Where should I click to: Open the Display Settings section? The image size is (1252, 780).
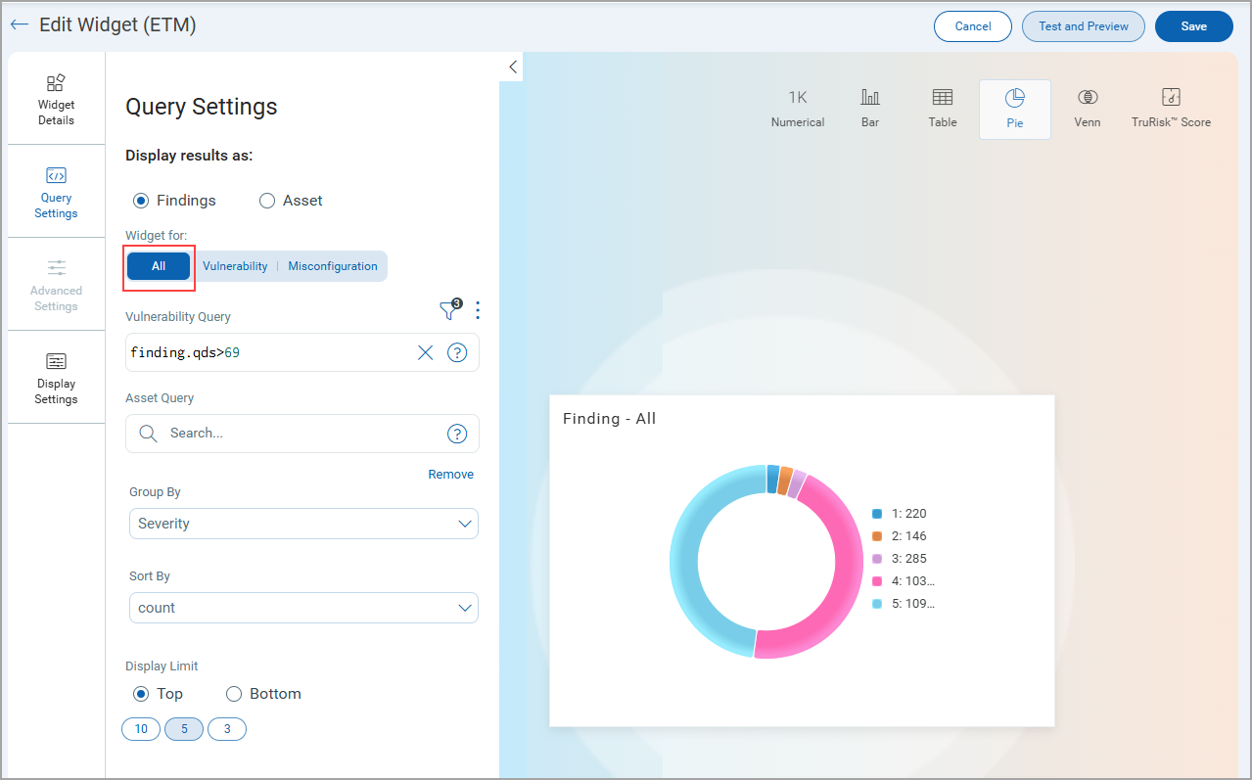click(x=56, y=378)
